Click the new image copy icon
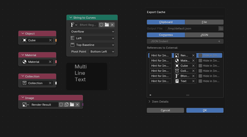 66,105
